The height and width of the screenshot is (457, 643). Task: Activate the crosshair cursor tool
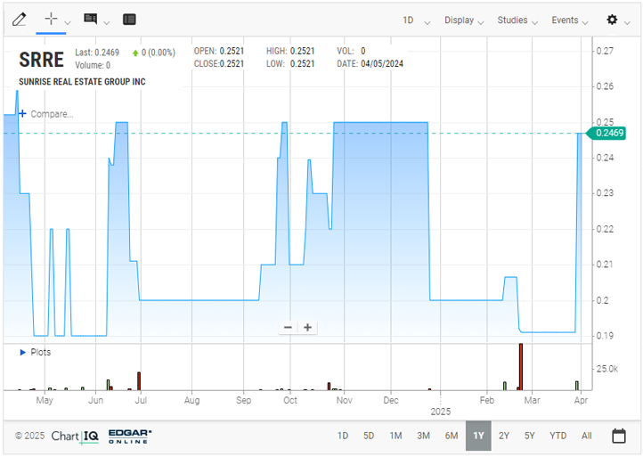click(x=51, y=19)
